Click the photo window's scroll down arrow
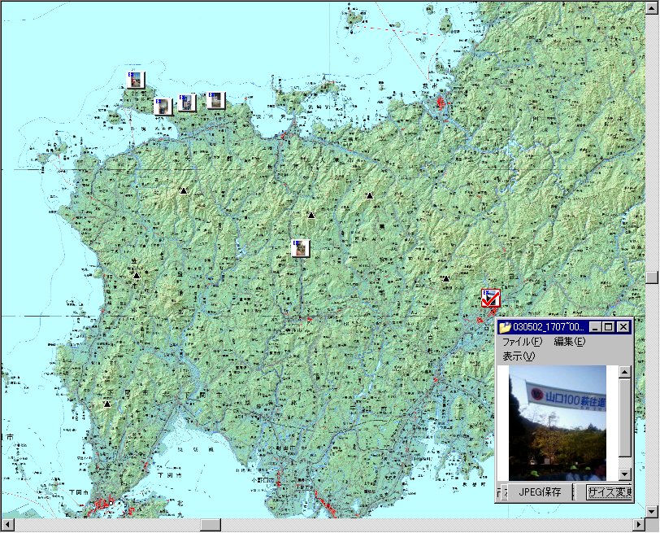The height and width of the screenshot is (533, 660). click(624, 474)
